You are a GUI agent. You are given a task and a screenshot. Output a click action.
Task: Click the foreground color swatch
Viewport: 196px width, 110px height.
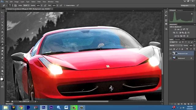pyautogui.click(x=2, y=79)
